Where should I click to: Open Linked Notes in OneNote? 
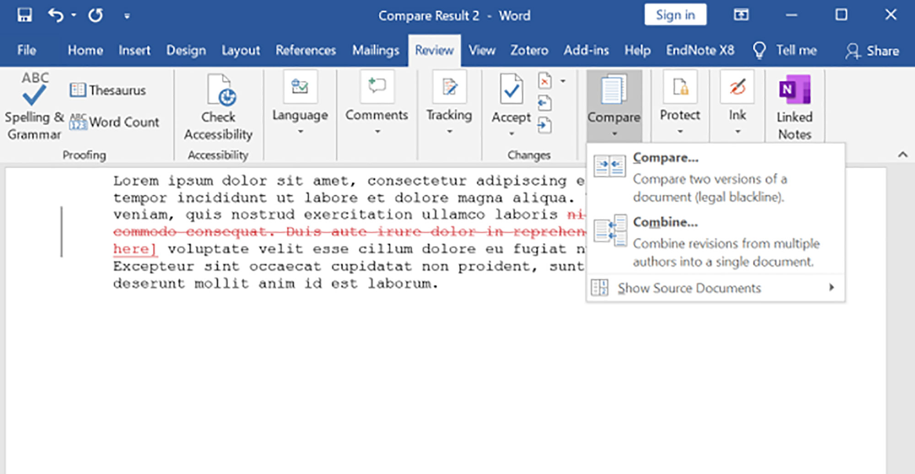point(795,107)
